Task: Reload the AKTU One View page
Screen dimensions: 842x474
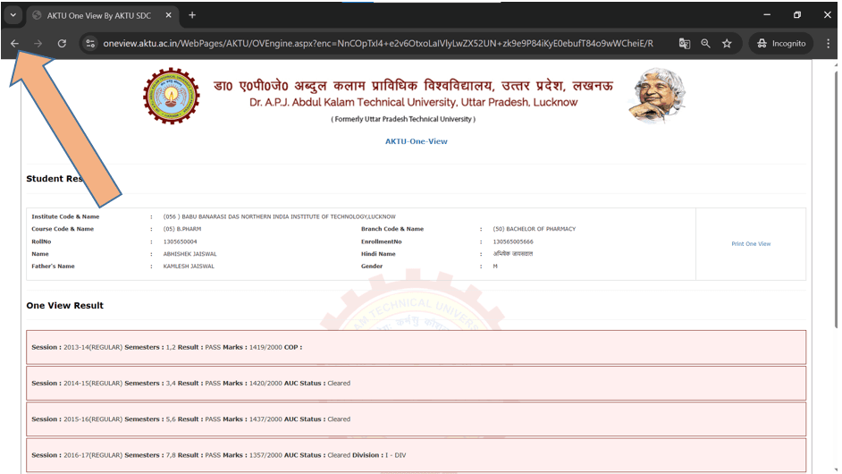Action: click(62, 44)
